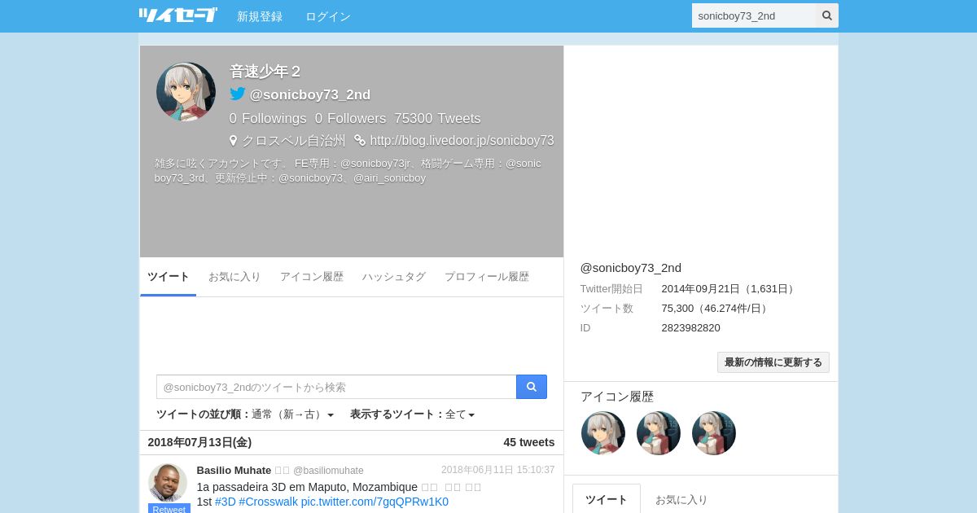
Task: Click 最新の情報に更新する button
Action: [x=773, y=362]
